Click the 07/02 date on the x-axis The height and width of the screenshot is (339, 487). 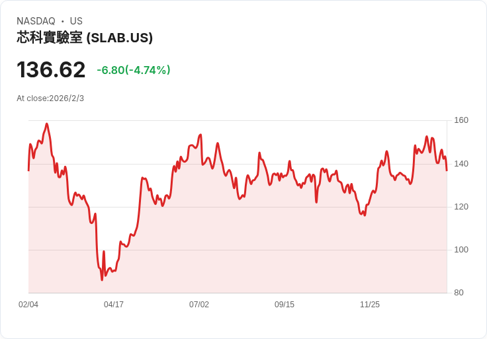[199, 305]
